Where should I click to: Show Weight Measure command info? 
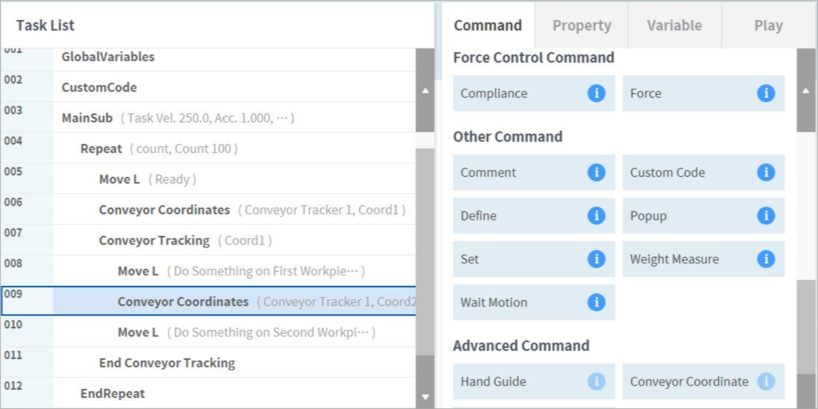coord(765,259)
